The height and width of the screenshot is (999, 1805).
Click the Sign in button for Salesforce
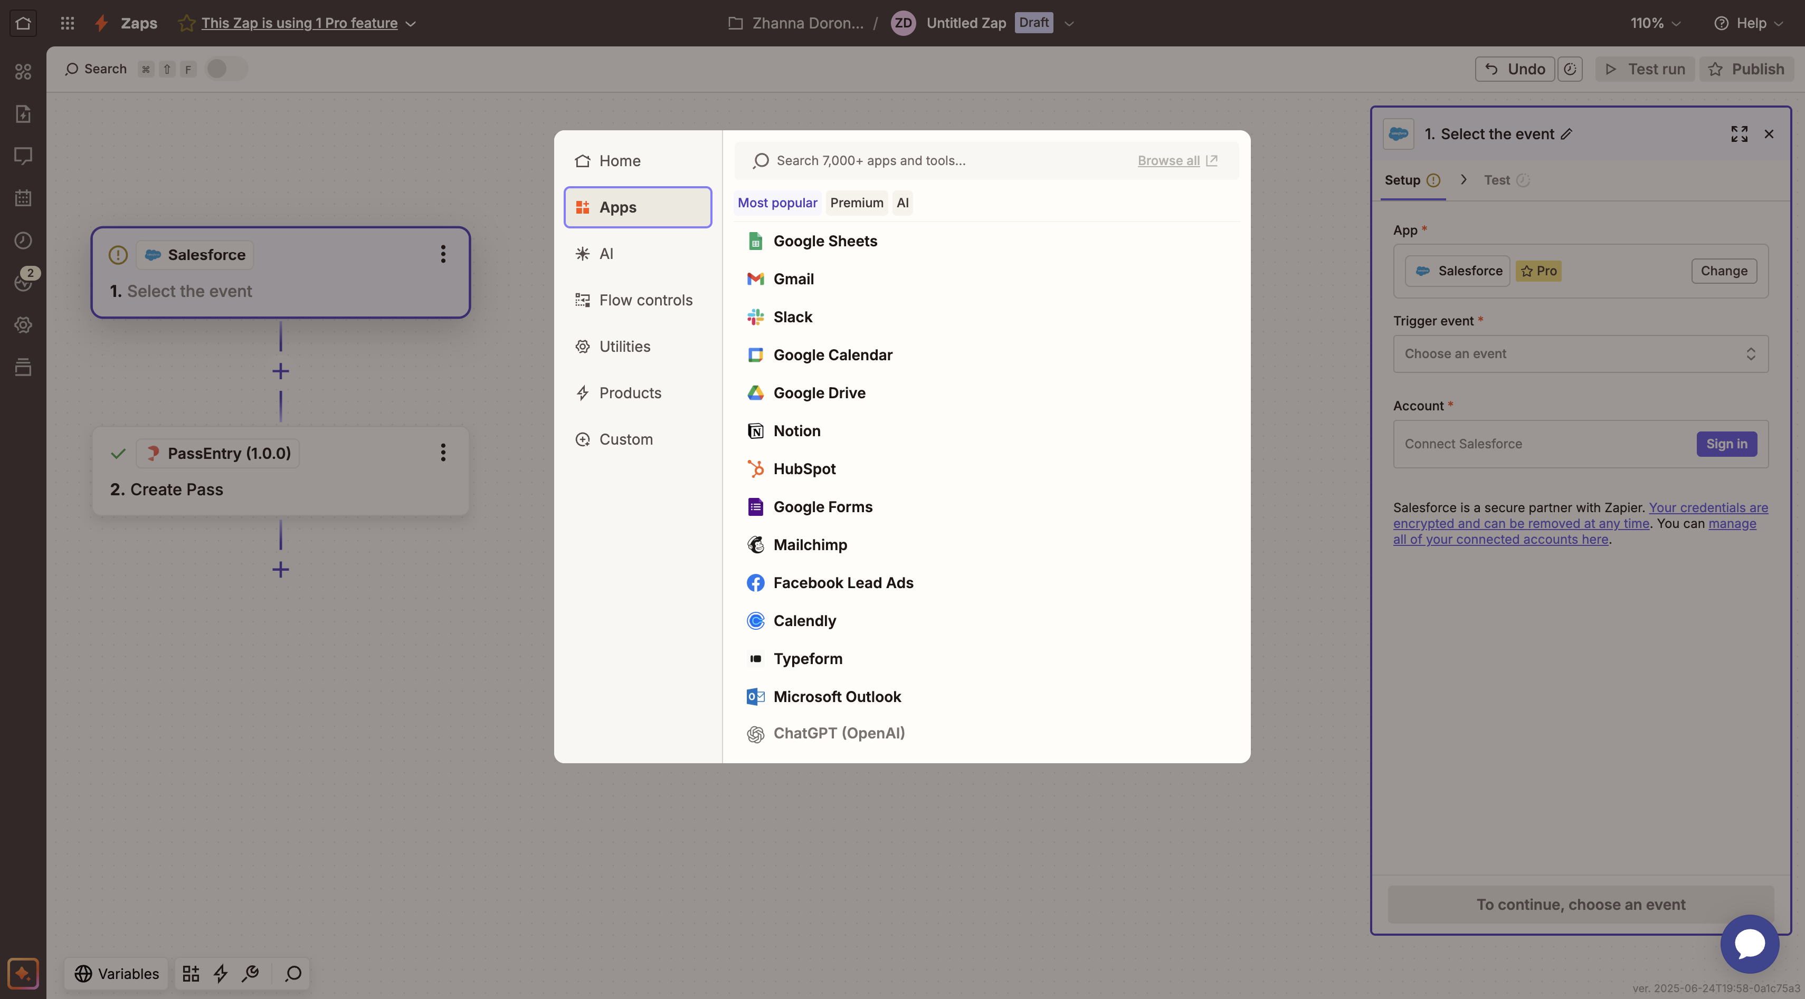coord(1726,444)
